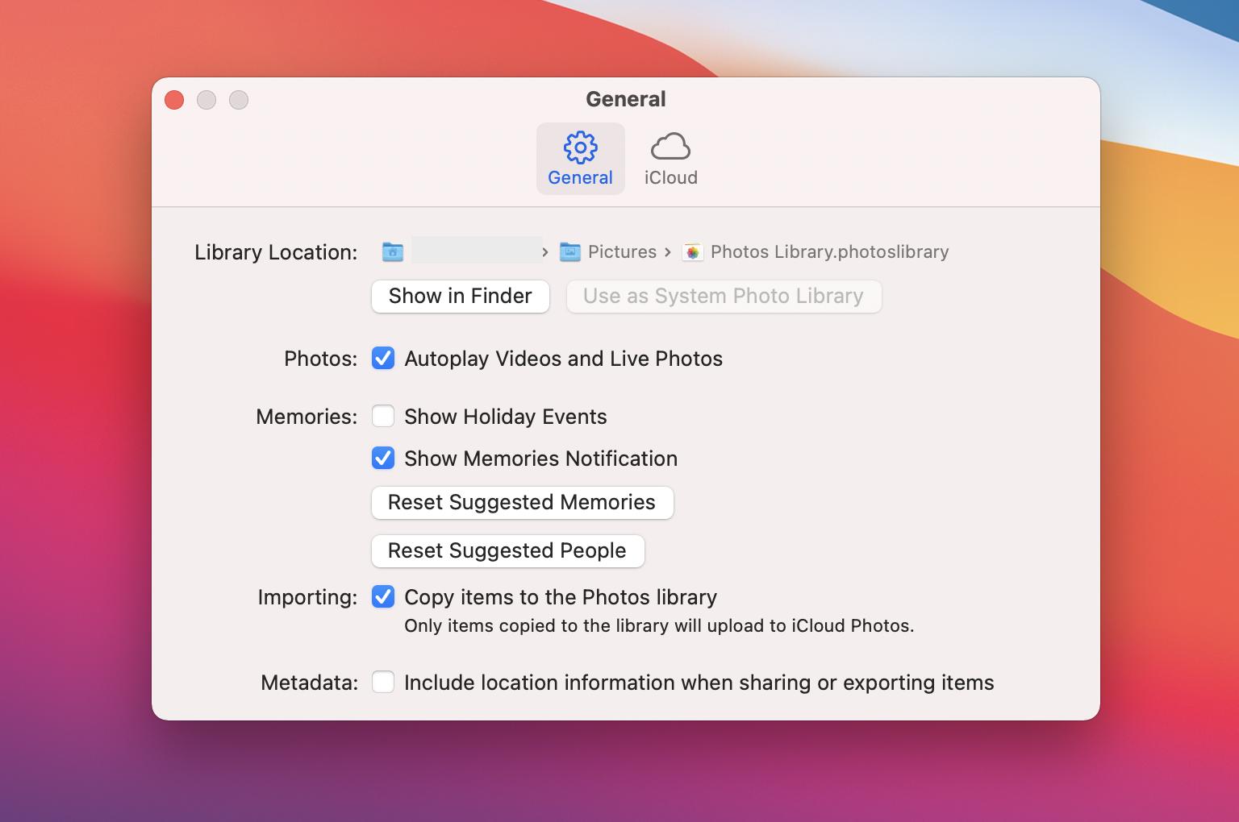Screen dimensions: 1239x822
Task: Enable Show Holiday Events checkbox
Action: coord(383,417)
